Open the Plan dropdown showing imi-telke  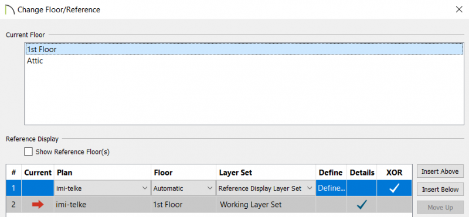point(102,188)
